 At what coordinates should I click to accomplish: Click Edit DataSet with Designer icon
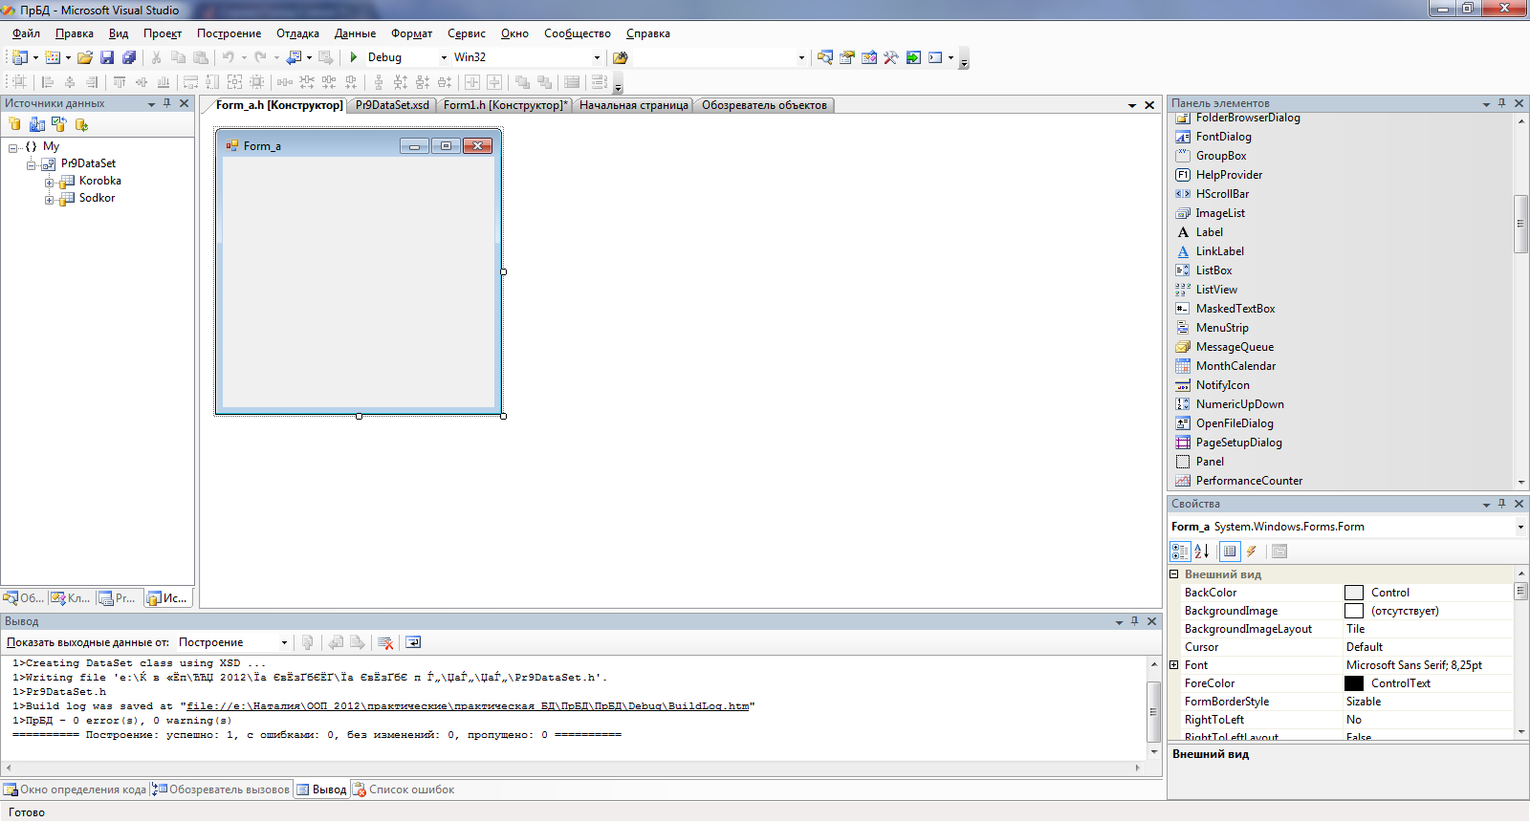pos(36,124)
